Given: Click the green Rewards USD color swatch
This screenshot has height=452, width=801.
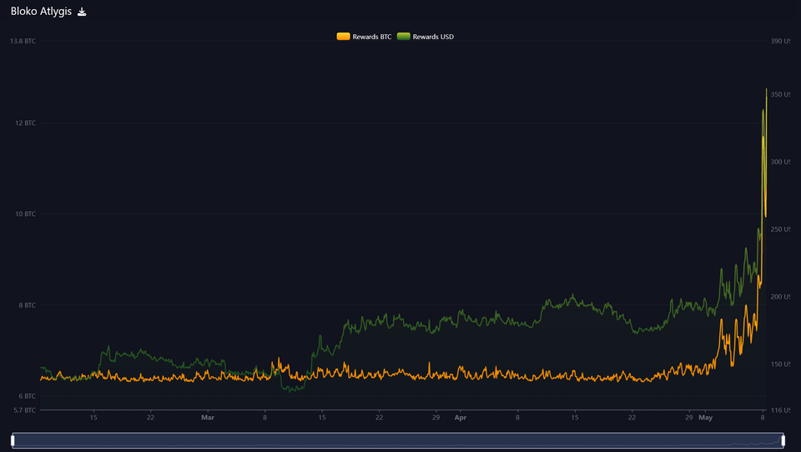Looking at the screenshot, I should (404, 37).
